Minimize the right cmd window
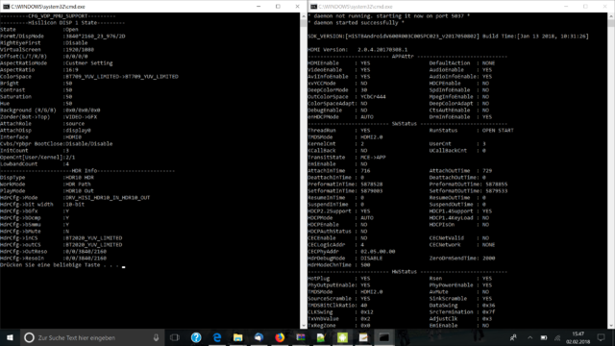Image resolution: width=615 pixels, height=346 pixels. pyautogui.click(x=566, y=7)
